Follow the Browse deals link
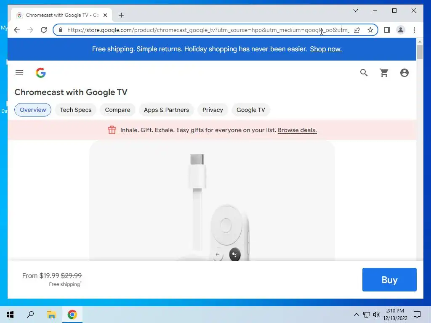 297,130
